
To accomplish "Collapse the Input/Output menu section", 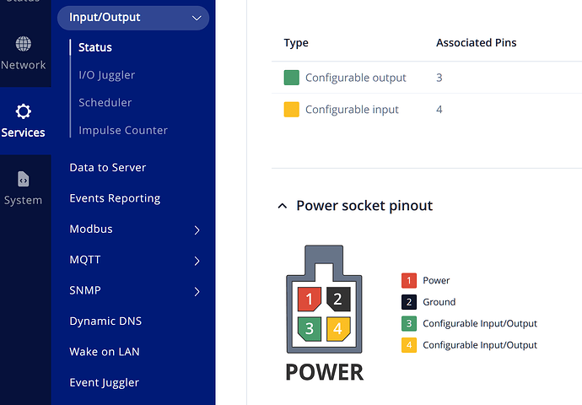I will click(x=197, y=18).
